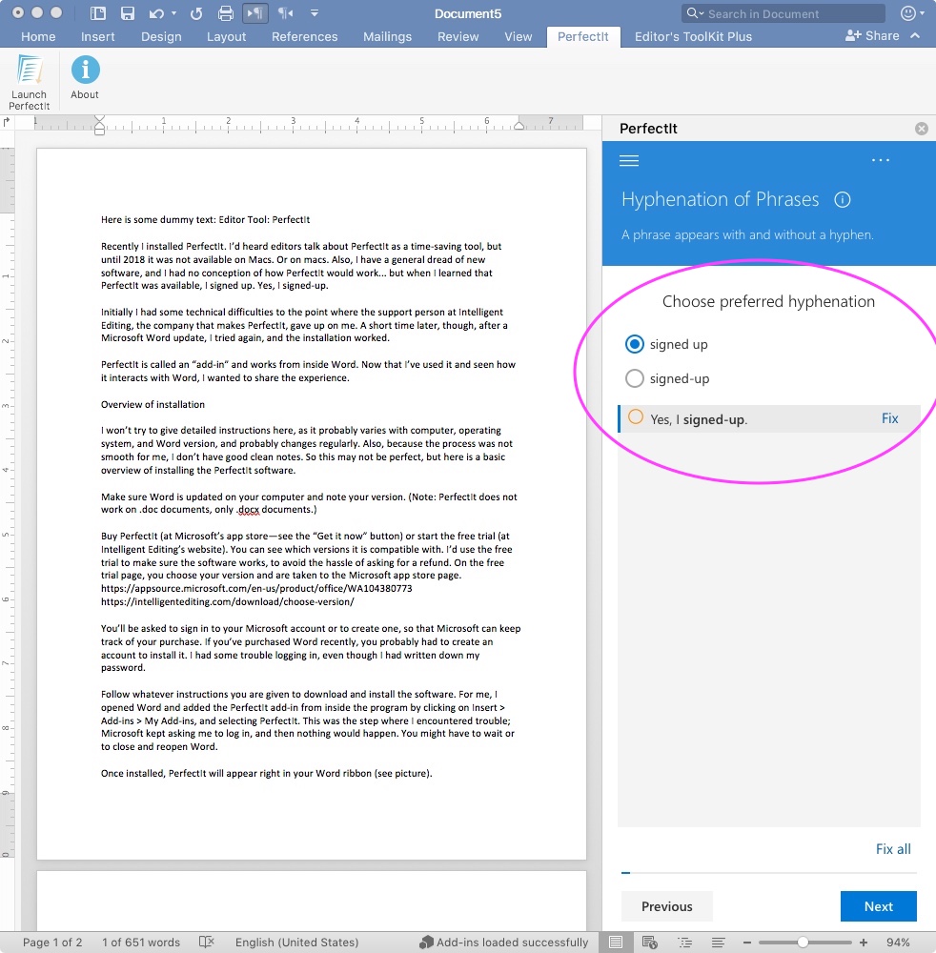Switch to the Review ribbon tab
Image resolution: width=936 pixels, height=953 pixels.
click(458, 36)
